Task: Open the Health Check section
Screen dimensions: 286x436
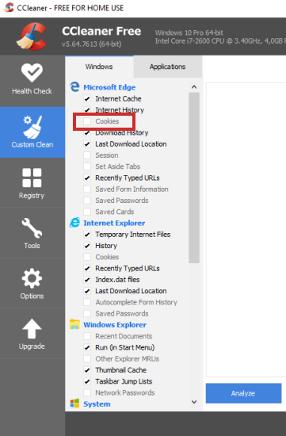Action: pyautogui.click(x=32, y=80)
